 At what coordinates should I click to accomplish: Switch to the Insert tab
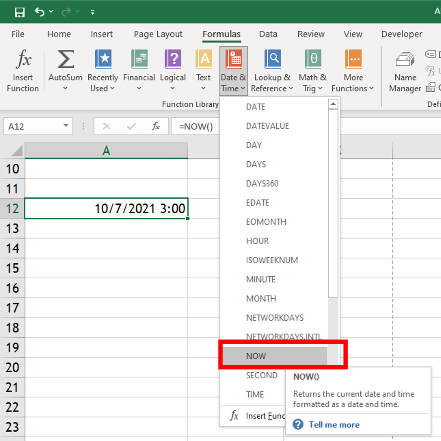[x=102, y=34]
